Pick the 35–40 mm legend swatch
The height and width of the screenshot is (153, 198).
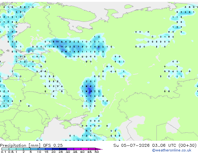point(77,149)
